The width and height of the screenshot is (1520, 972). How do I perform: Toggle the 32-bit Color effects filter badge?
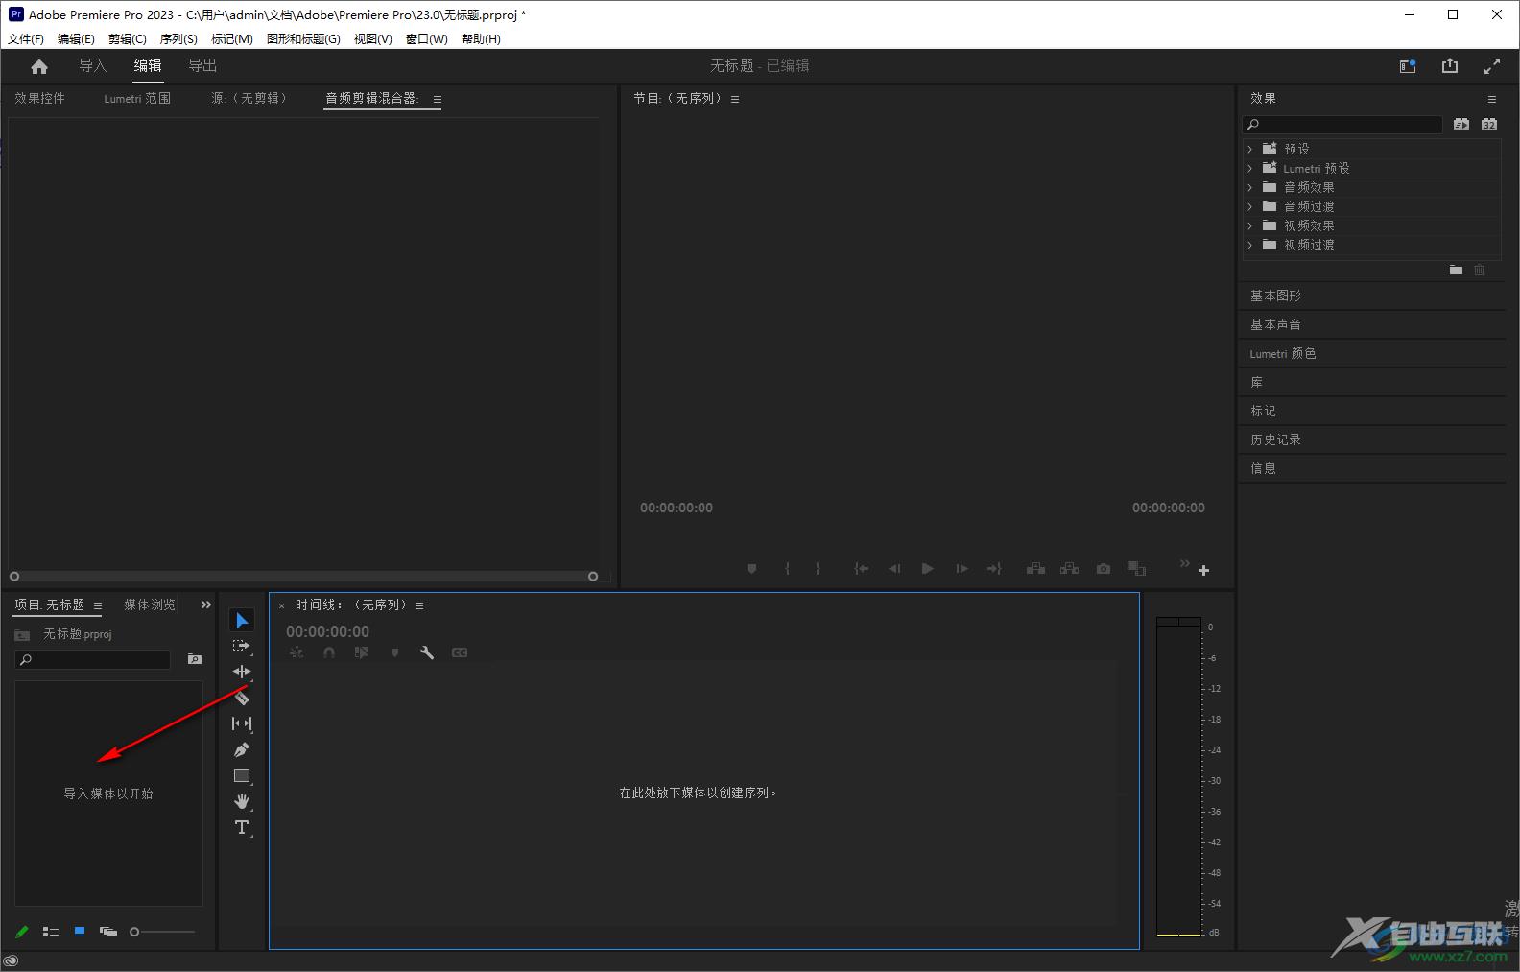[x=1489, y=125]
